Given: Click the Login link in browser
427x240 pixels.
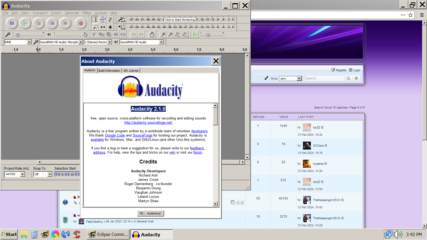Looking at the screenshot, I should coord(355,70).
